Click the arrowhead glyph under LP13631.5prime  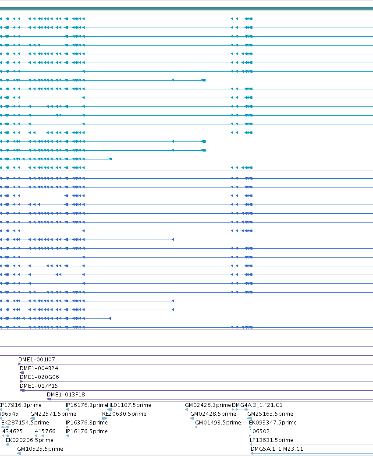click(x=251, y=444)
